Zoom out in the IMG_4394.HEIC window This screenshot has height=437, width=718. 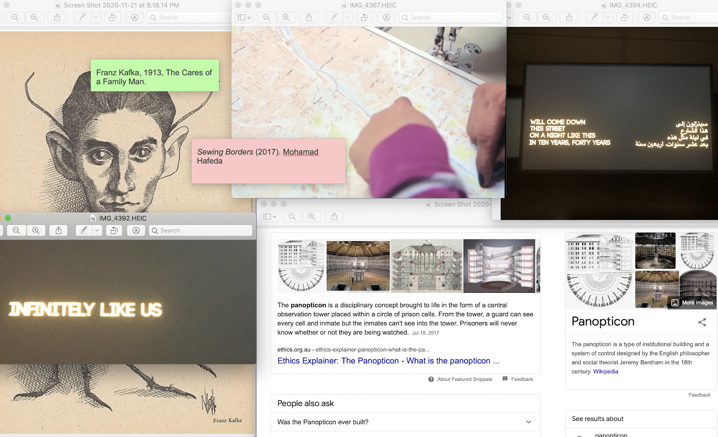tap(527, 18)
